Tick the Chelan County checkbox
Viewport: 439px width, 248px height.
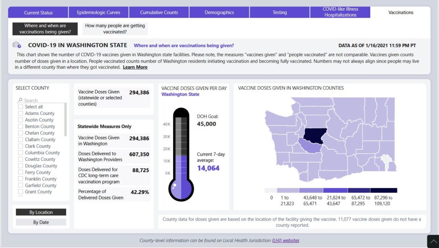coord(21,133)
